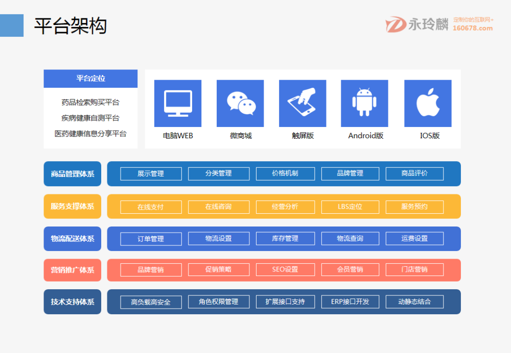Open the 服务支撑体系 section
511x353 pixels.
[72, 206]
